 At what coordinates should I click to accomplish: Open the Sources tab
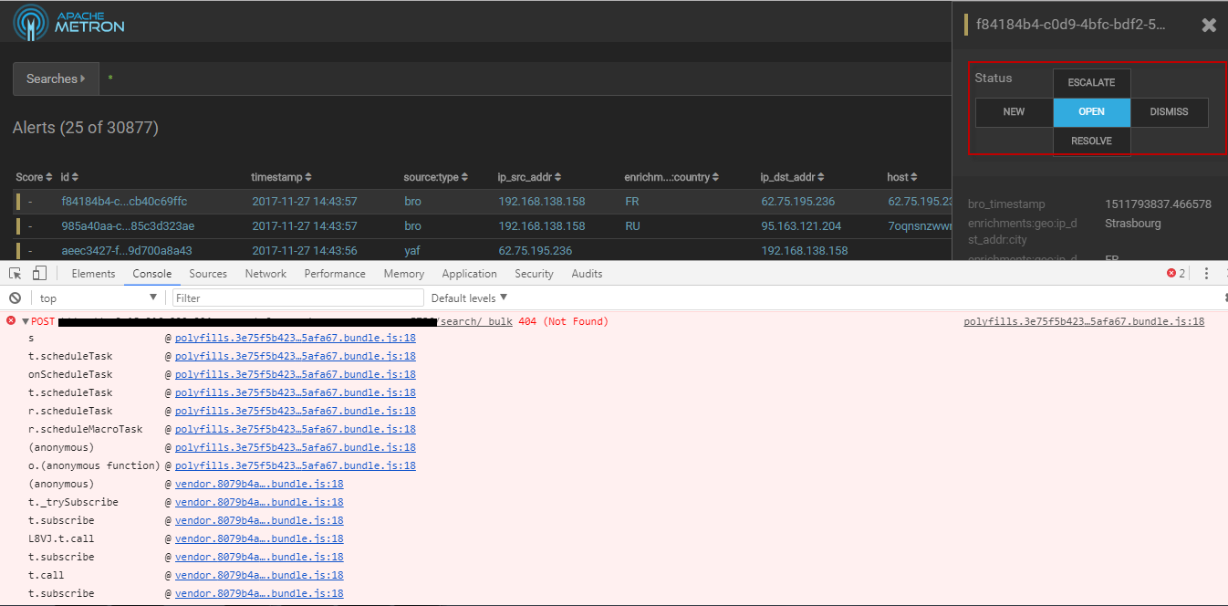208,273
